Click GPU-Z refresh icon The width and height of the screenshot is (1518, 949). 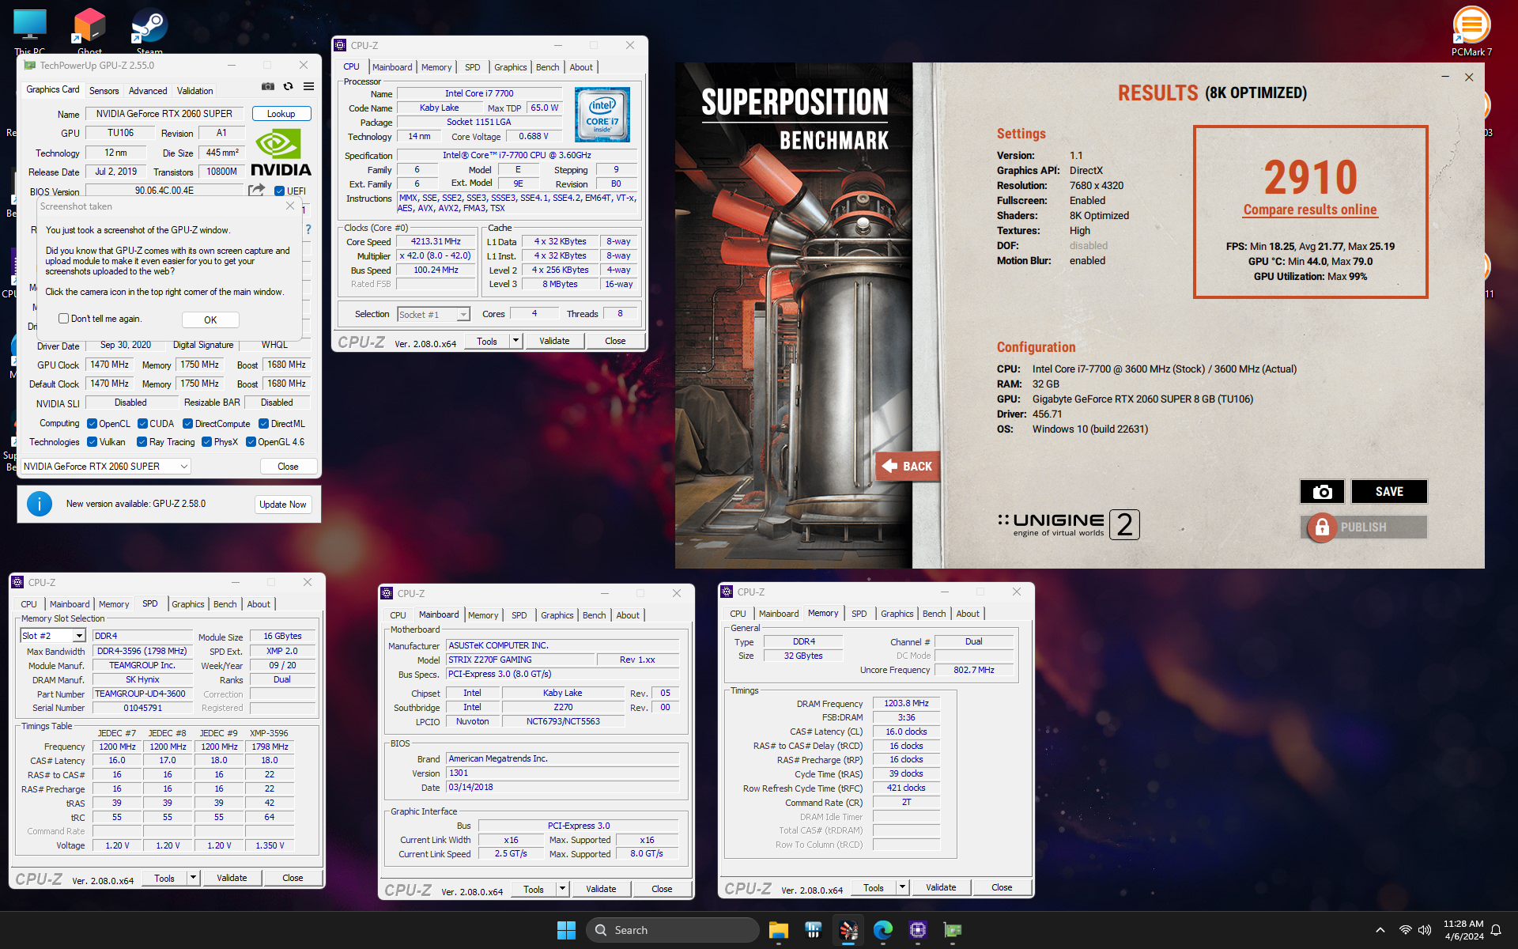(x=289, y=86)
